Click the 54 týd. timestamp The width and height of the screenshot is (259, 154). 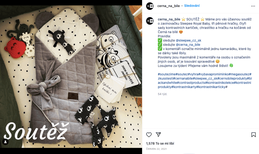point(162,94)
